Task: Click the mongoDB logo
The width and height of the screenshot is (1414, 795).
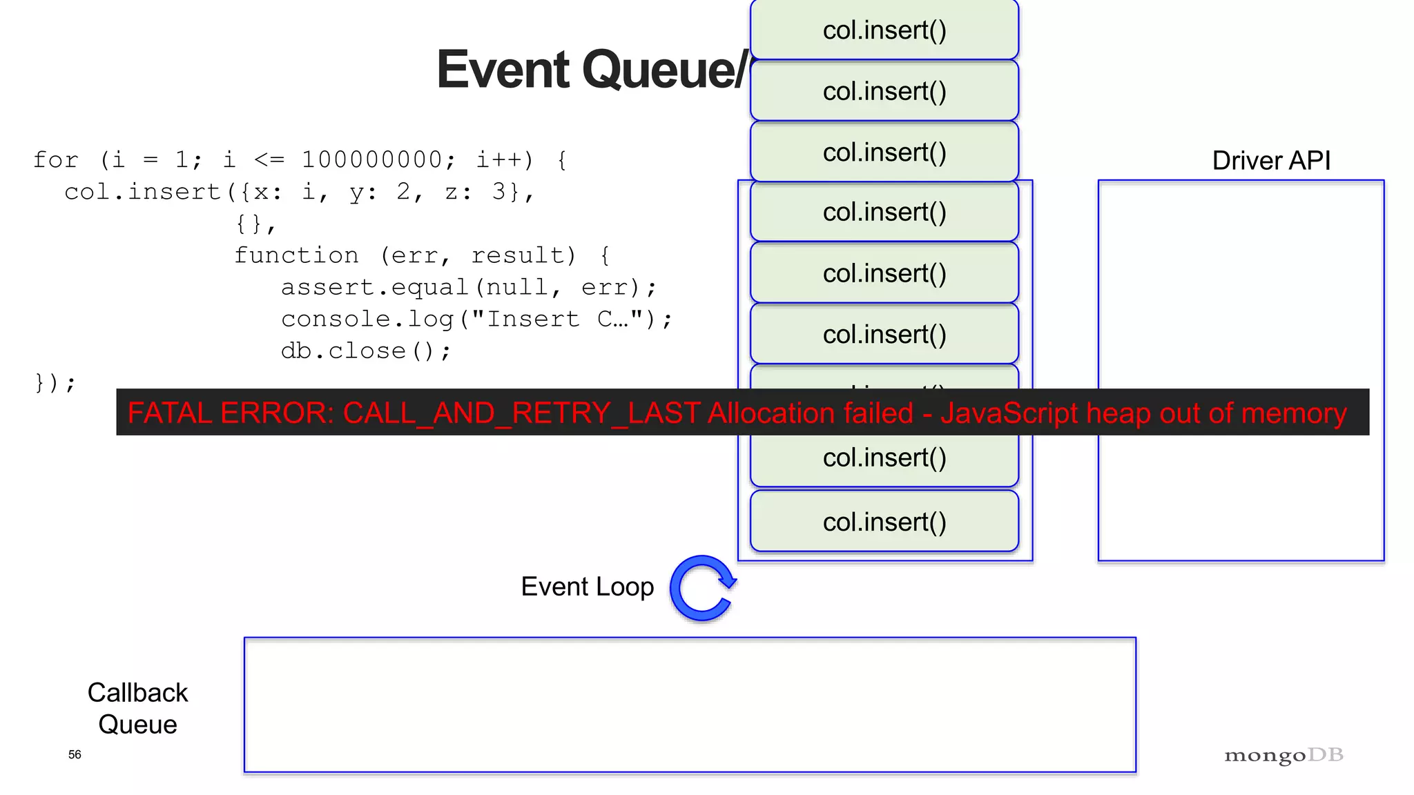Action: point(1284,755)
